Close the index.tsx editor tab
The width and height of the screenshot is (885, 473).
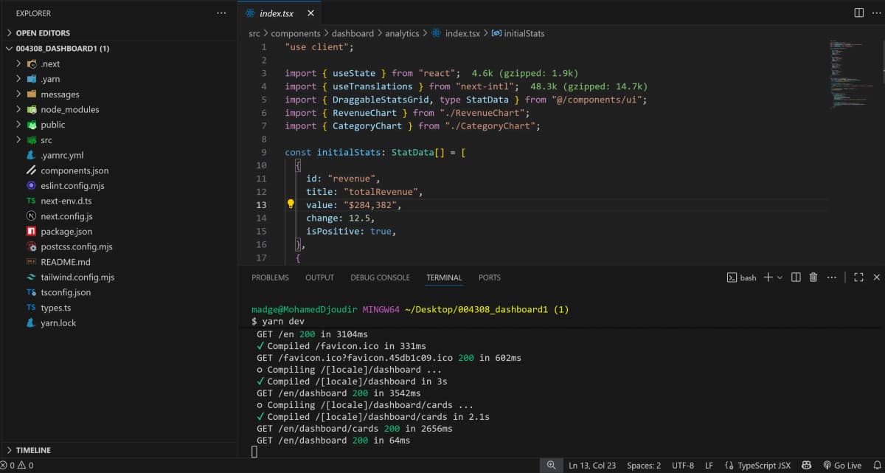(310, 13)
